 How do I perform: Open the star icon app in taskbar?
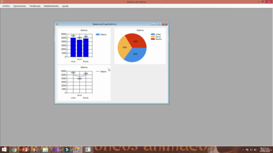[35, 150]
